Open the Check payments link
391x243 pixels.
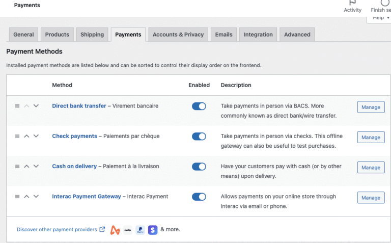point(74,136)
